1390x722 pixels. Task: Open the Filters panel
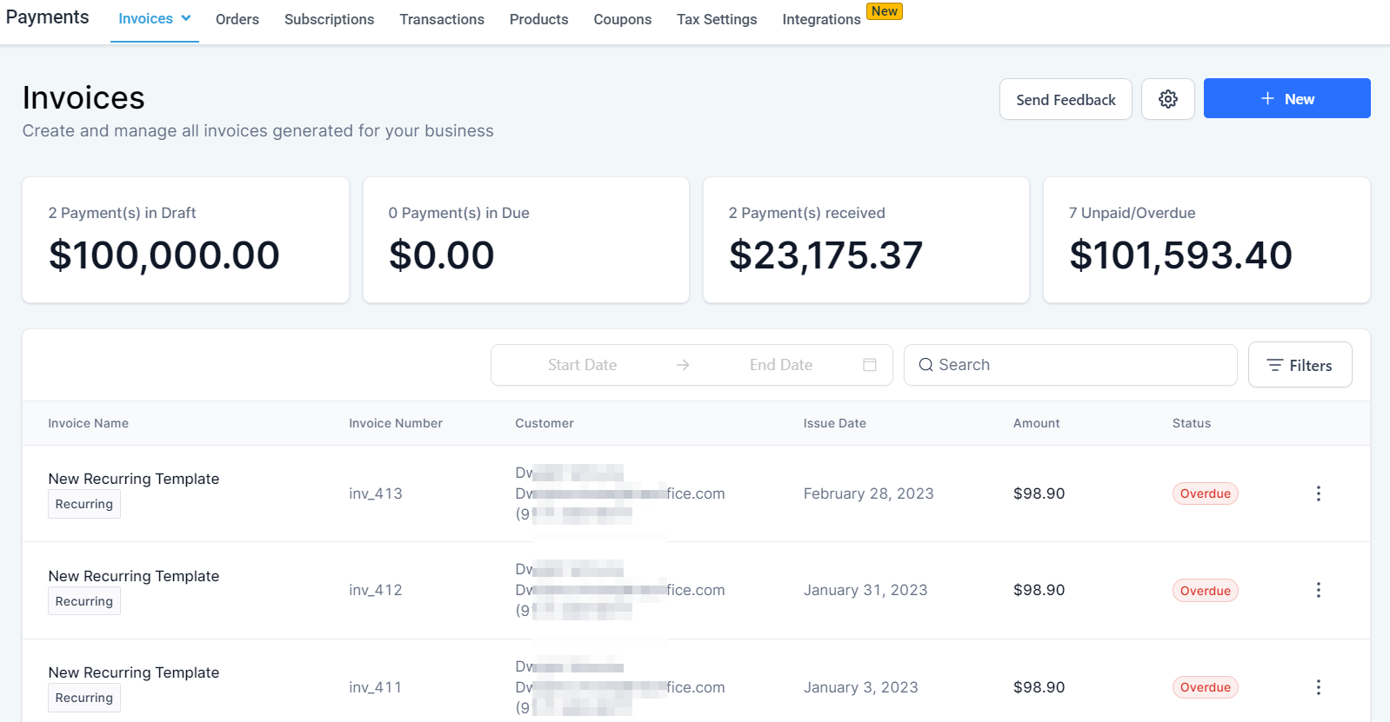tap(1299, 365)
